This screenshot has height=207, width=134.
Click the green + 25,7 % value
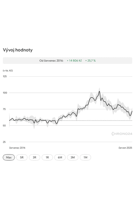[90, 61]
